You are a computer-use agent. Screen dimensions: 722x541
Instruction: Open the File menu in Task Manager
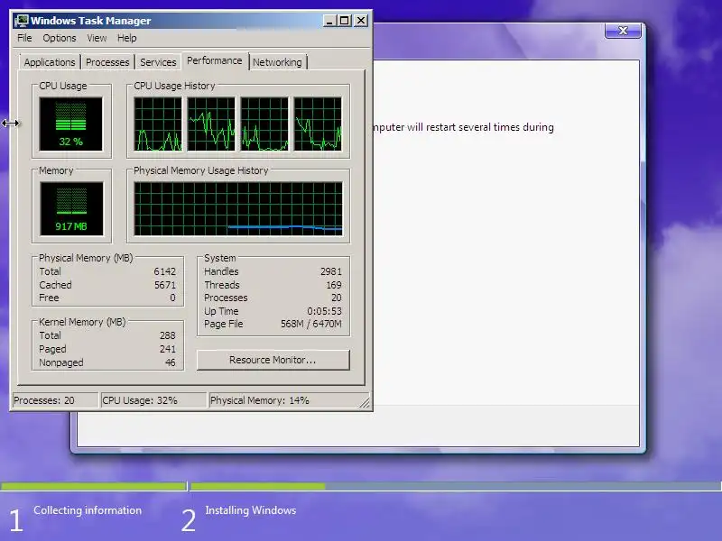click(x=24, y=38)
